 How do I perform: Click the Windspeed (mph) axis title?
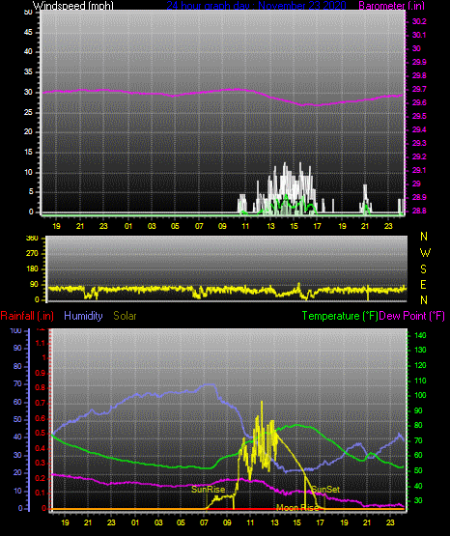(72, 6)
